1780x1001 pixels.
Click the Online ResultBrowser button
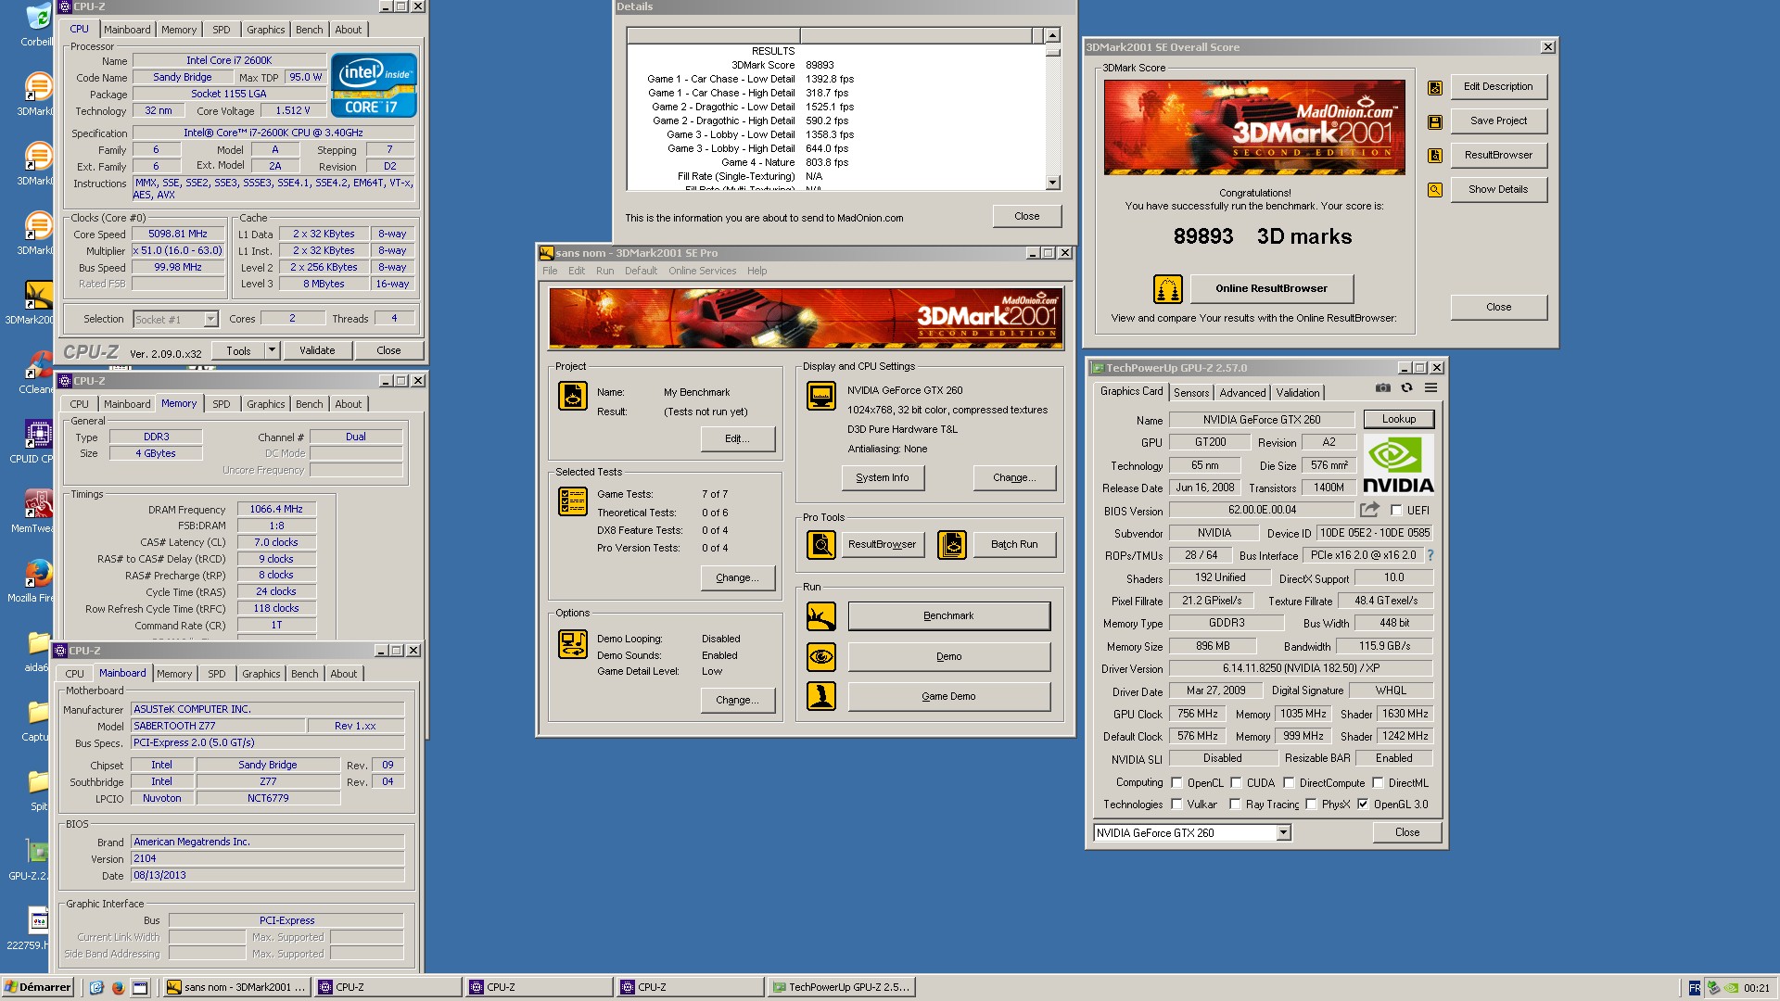[x=1271, y=289]
